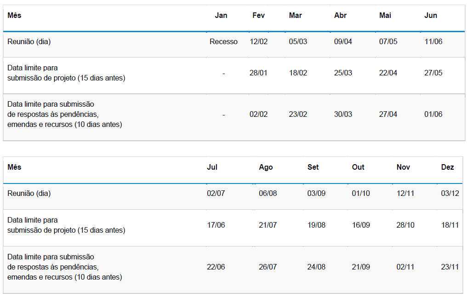Click the 01/10 meeting date in Out
467x298 pixels.
[x=361, y=194]
